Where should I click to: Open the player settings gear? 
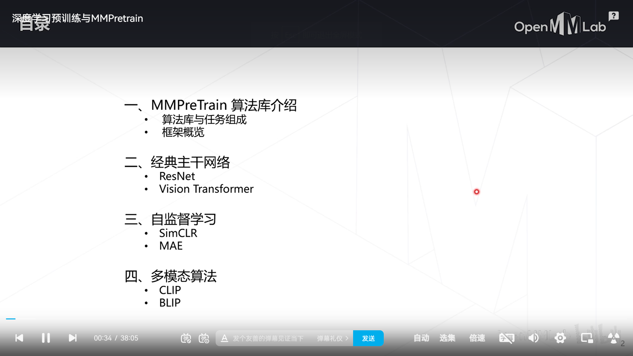(x=560, y=338)
